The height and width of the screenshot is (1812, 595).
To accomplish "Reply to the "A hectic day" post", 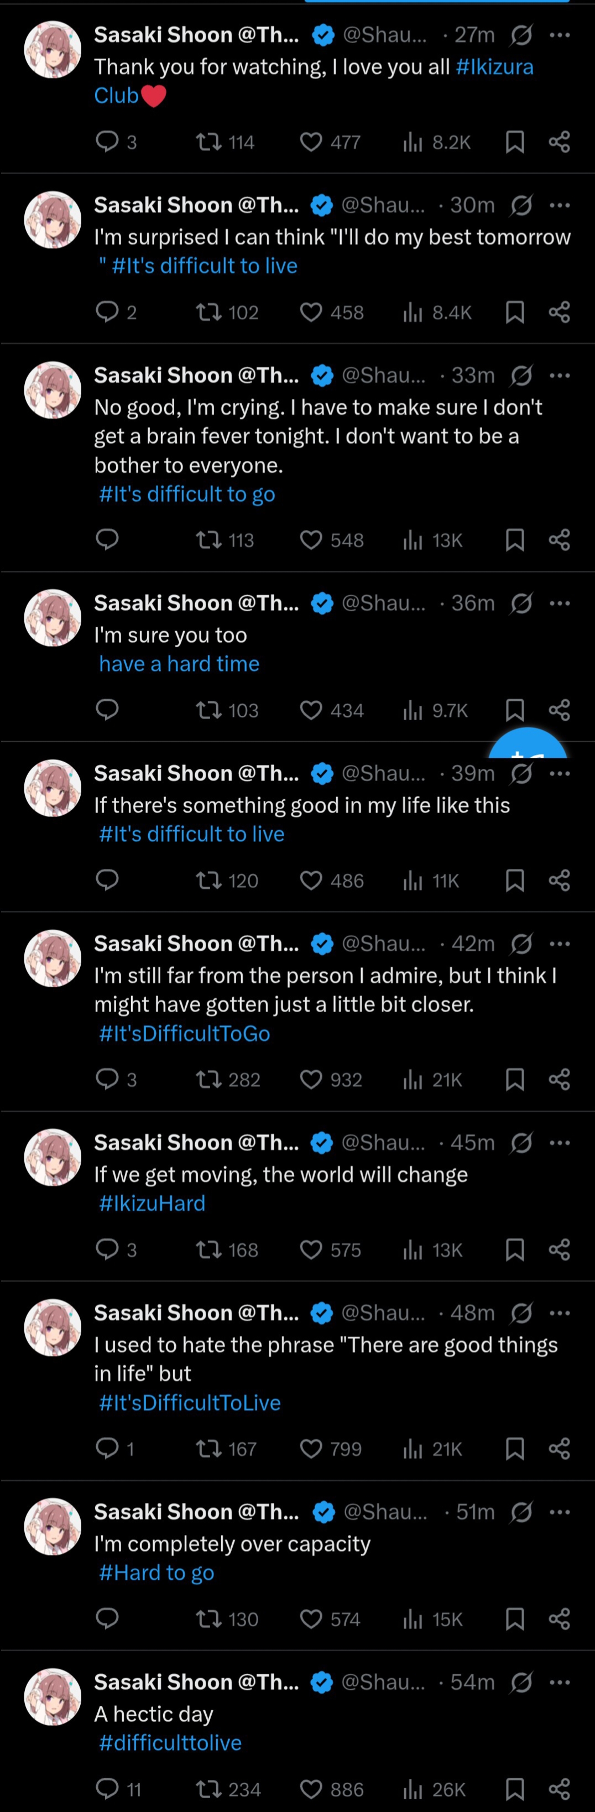I will (107, 1789).
